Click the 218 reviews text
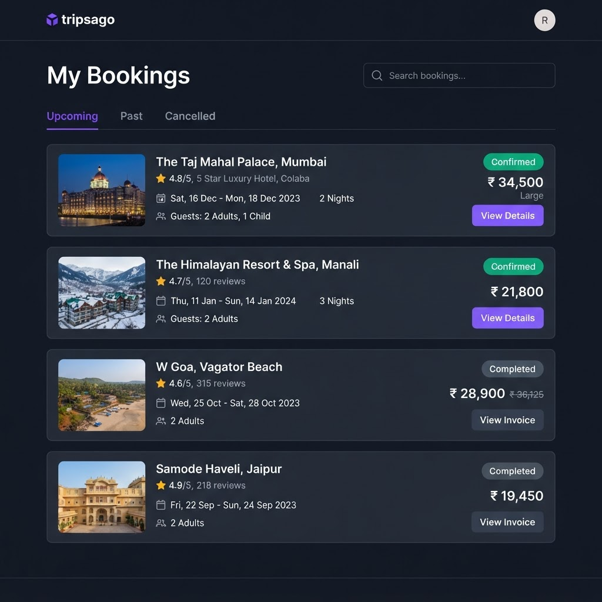Screen dimensions: 602x602 point(221,485)
